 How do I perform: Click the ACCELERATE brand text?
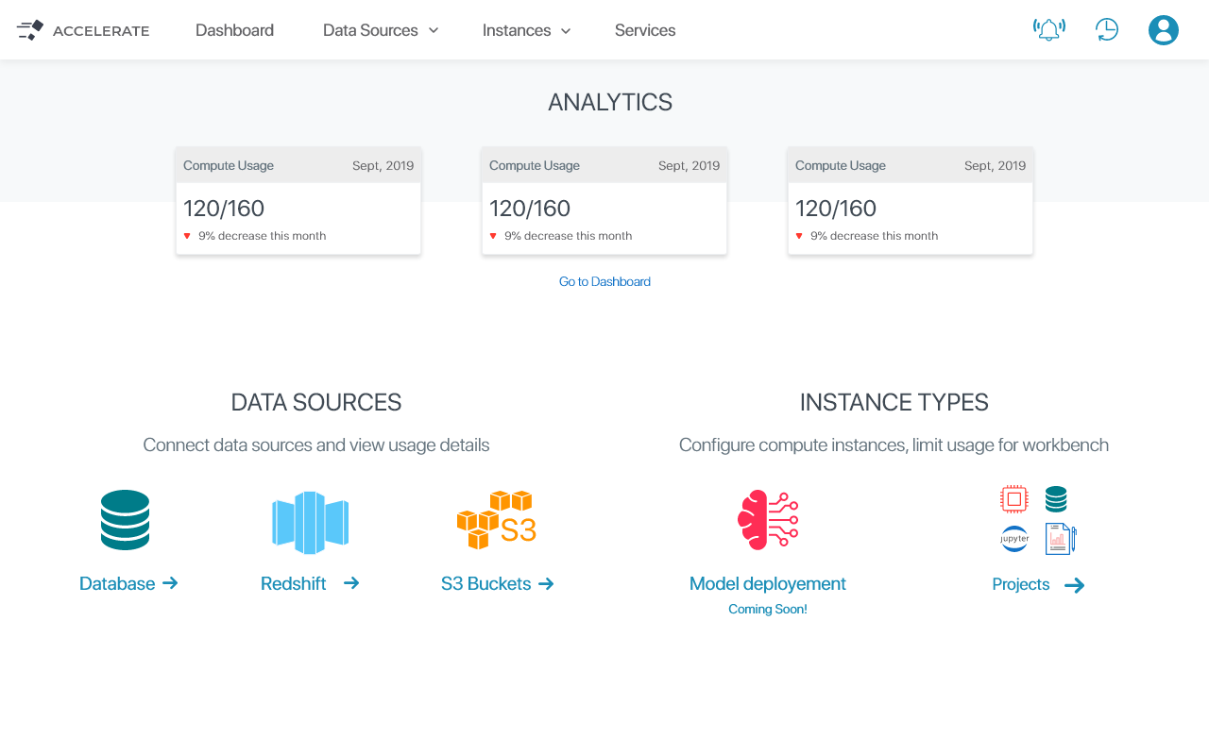pyautogui.click(x=101, y=30)
